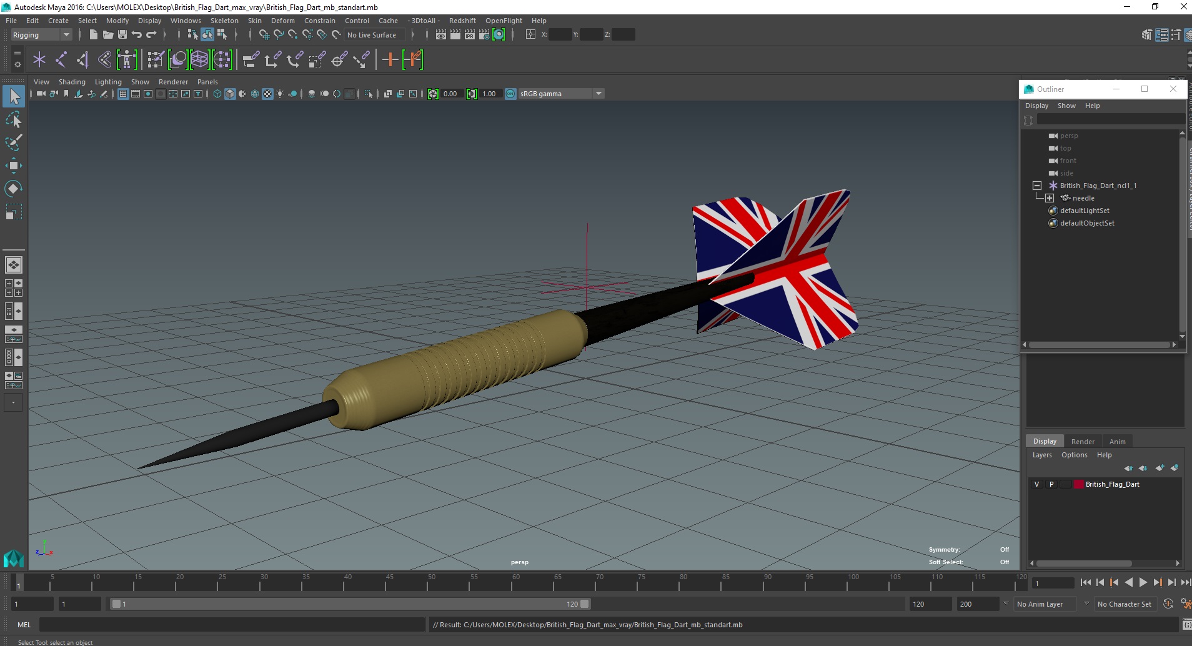The image size is (1192, 646).
Task: Select defaultLightSet in the Outliner
Action: [x=1085, y=211]
